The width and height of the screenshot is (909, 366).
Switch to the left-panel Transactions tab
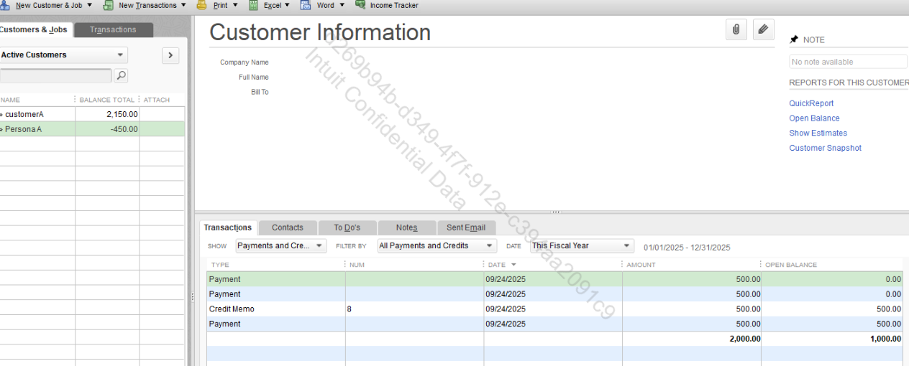click(x=113, y=29)
